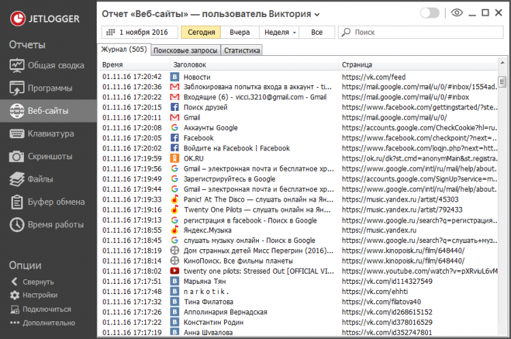Screen dimensions: 511x339
Task: Select the регистрация в facebook search row
Action: click(x=298, y=221)
